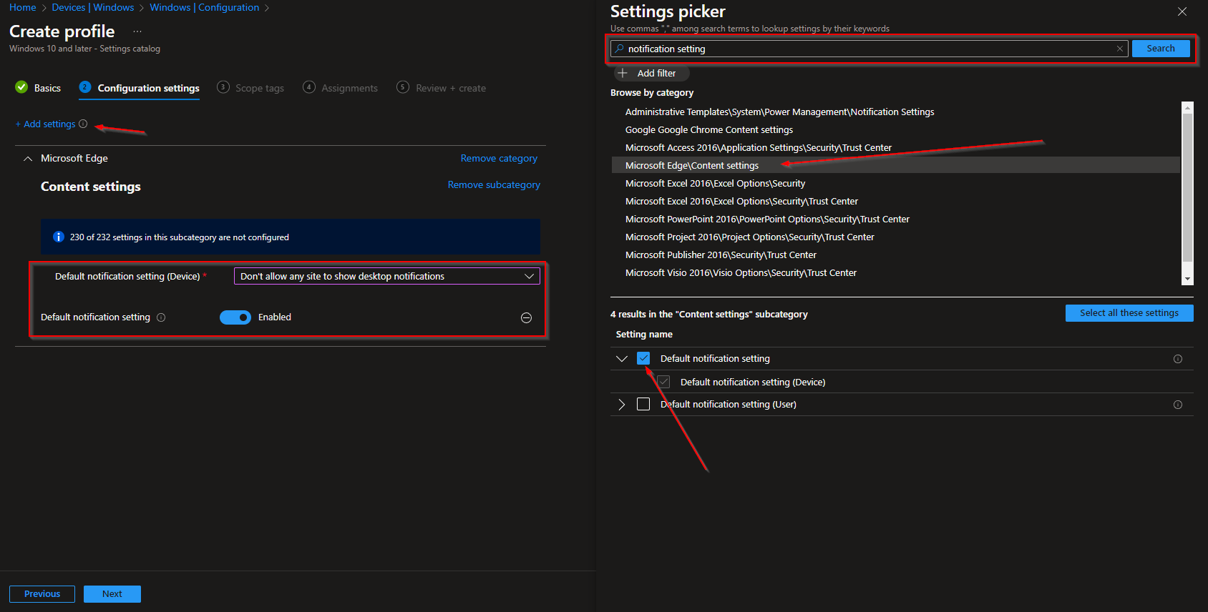Click the blue info icon in 230 of 232 banner
1208x612 pixels.
point(59,237)
